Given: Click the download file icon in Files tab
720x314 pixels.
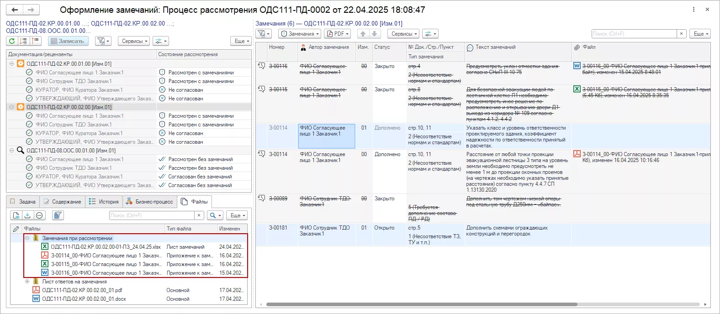Looking at the screenshot, I should 27,215.
